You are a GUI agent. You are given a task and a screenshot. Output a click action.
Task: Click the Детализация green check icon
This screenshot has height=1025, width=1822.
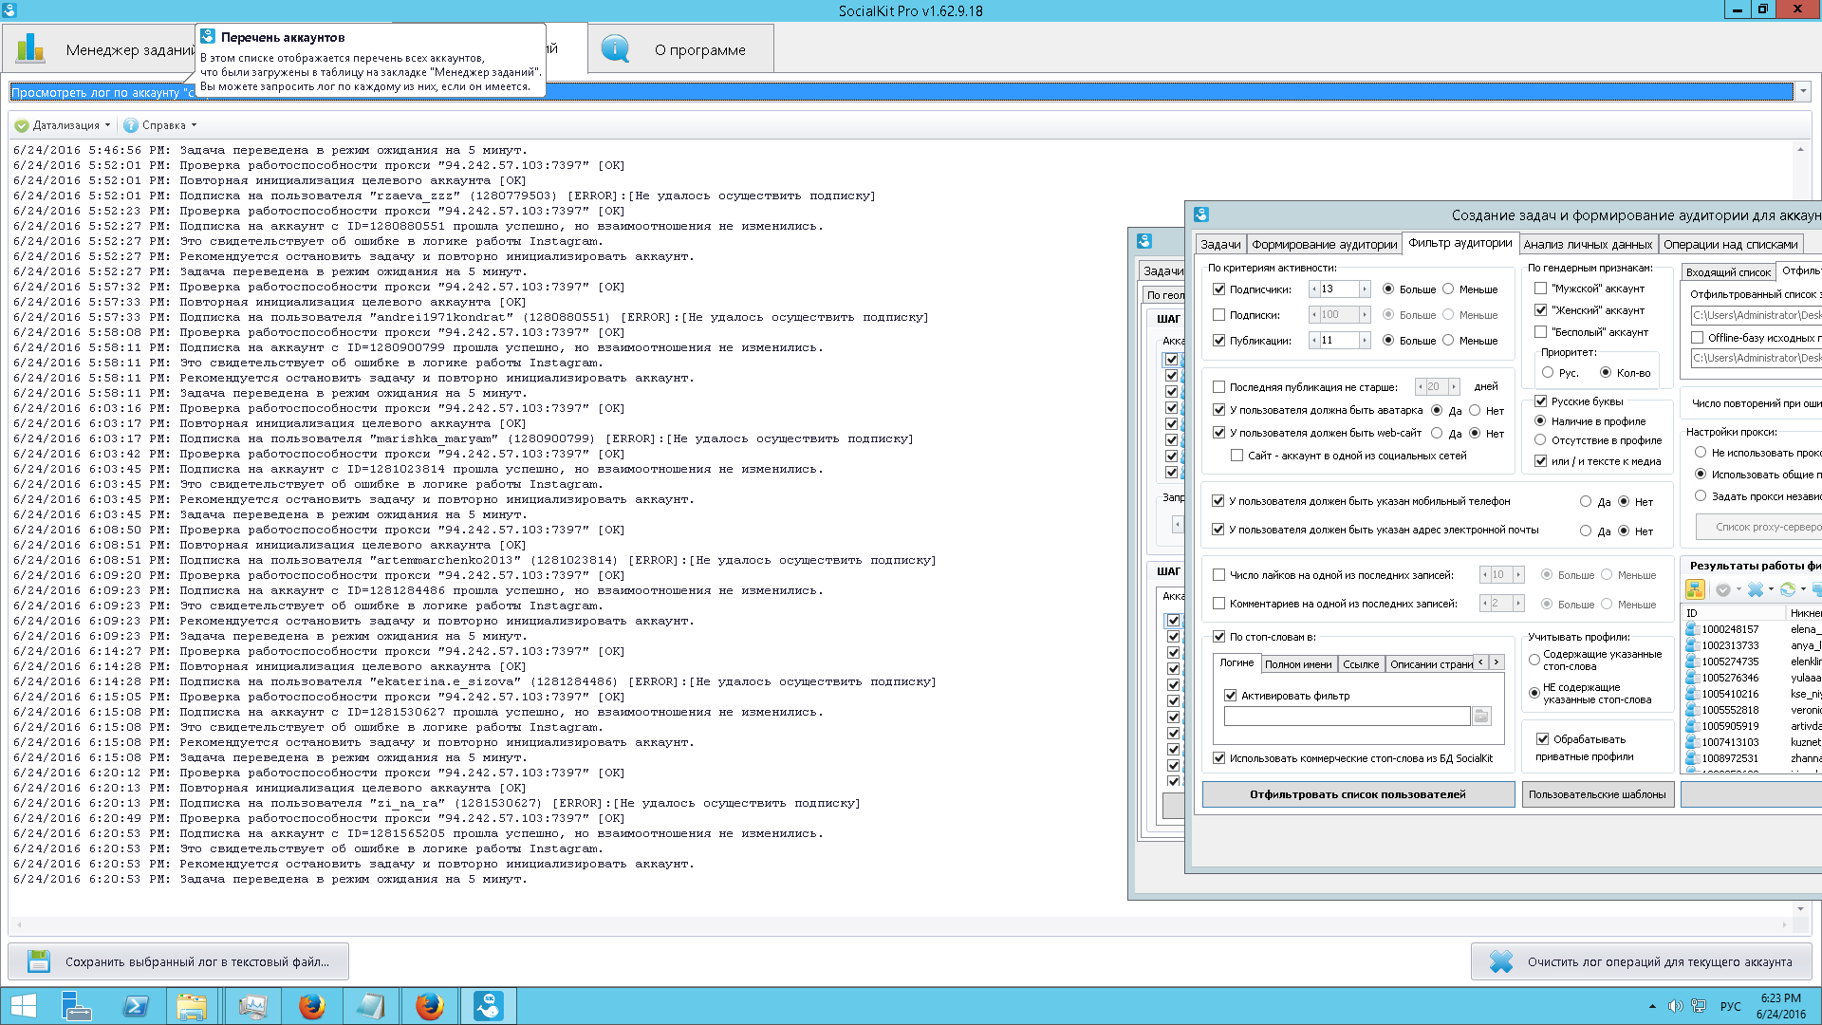click(22, 125)
